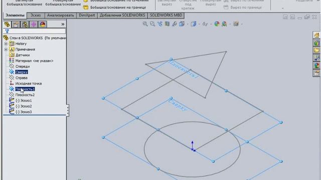Switch to the Анализировать tab
Image resolution: width=321 pixels, height=180 pixels.
click(x=60, y=15)
